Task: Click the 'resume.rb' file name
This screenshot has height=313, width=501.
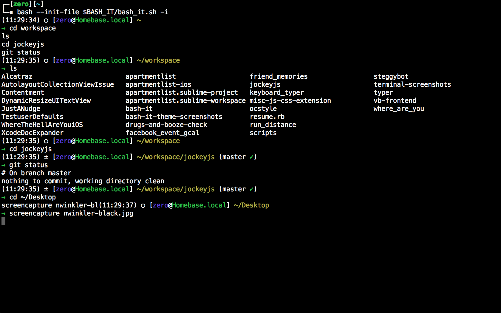Action: [267, 117]
